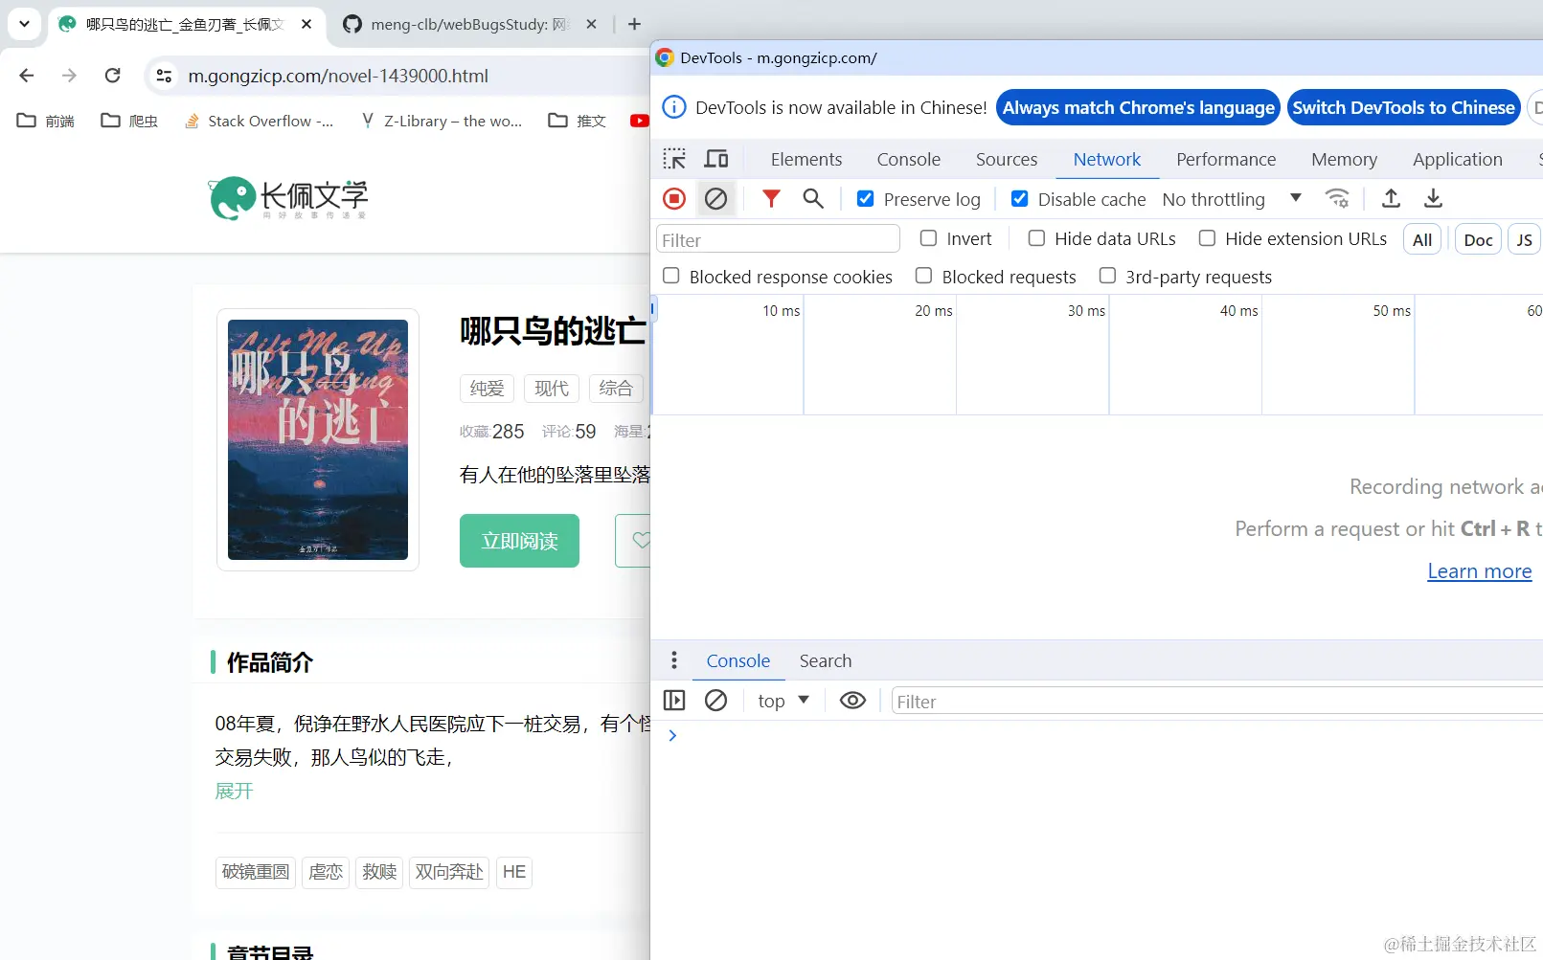
Task: Open the No throttling dropdown
Action: click(1232, 199)
